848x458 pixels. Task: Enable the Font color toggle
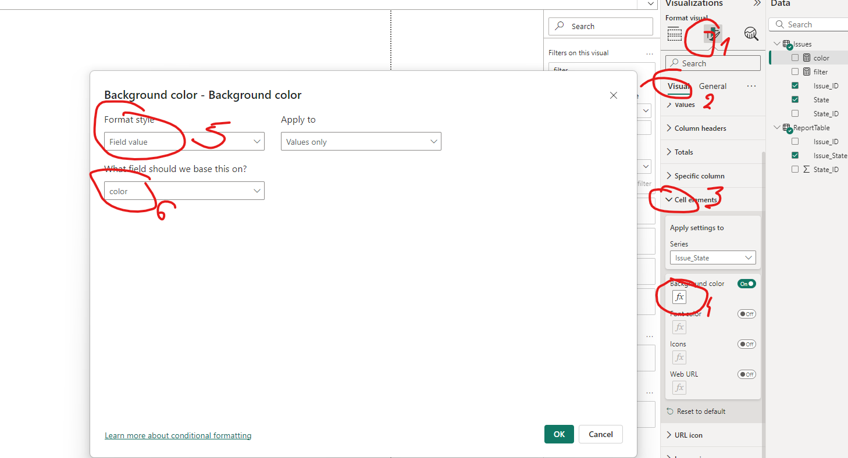(747, 314)
